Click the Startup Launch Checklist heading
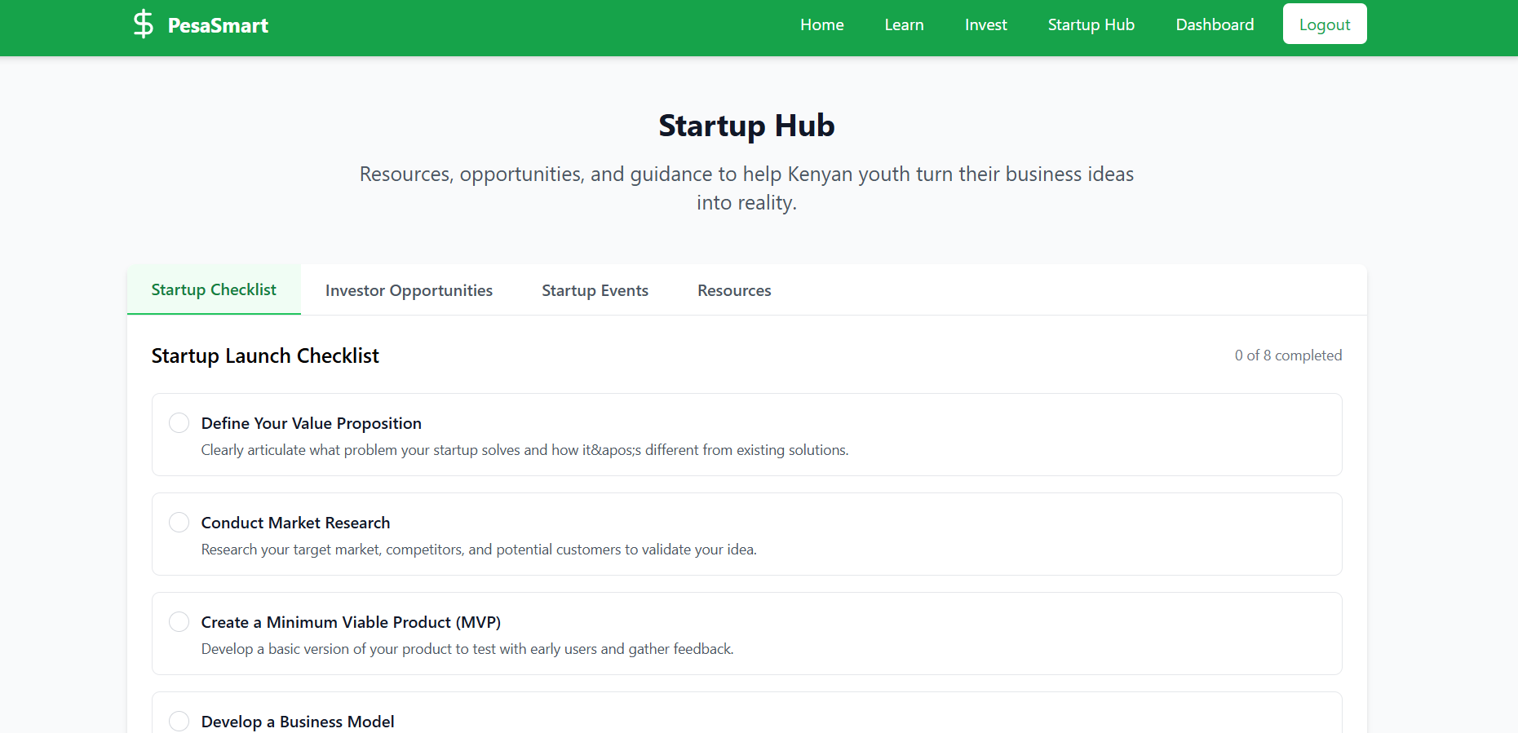 (265, 356)
